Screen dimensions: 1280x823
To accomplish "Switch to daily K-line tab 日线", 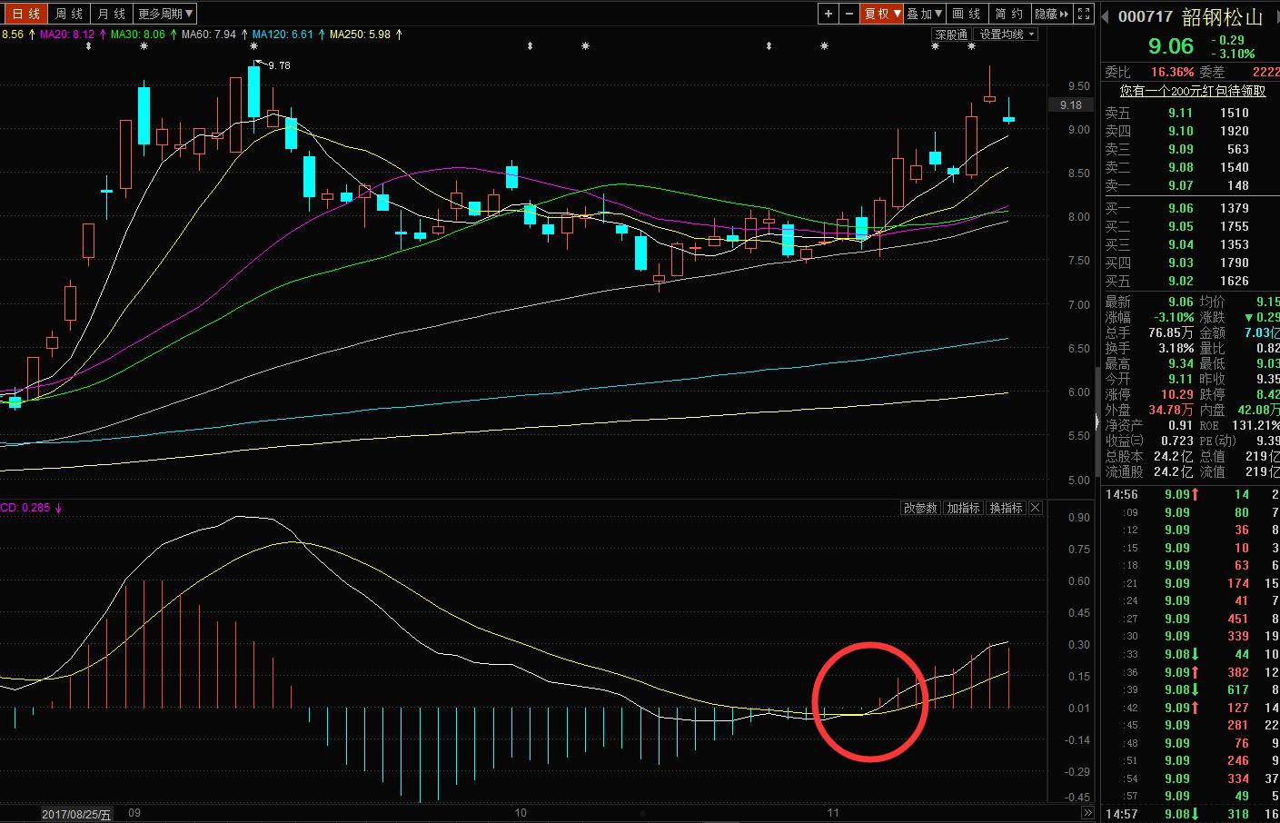I will click(x=26, y=14).
